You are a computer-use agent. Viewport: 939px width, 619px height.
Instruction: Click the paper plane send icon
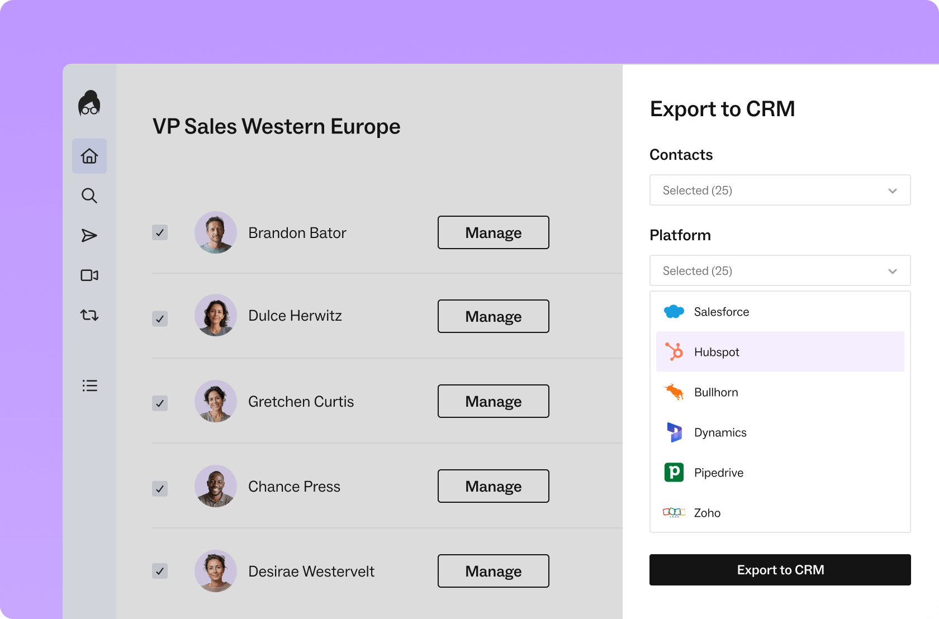click(89, 236)
